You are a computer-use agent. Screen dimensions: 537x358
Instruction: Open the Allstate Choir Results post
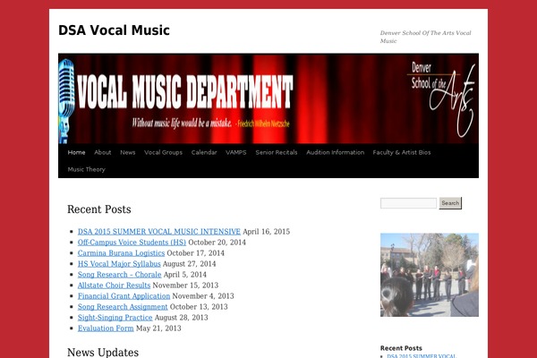(x=114, y=286)
